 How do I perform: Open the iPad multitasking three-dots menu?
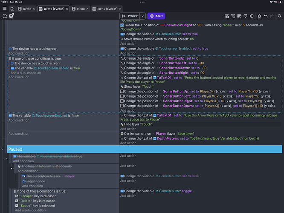142,2
